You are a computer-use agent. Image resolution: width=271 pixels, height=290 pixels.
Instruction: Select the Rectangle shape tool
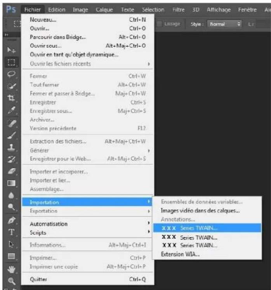pos(11,256)
